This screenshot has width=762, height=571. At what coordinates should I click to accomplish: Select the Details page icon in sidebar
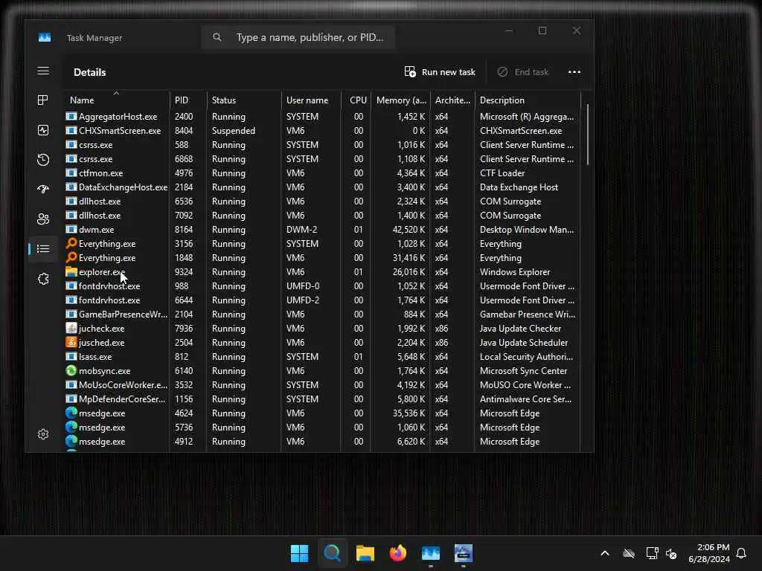point(42,248)
